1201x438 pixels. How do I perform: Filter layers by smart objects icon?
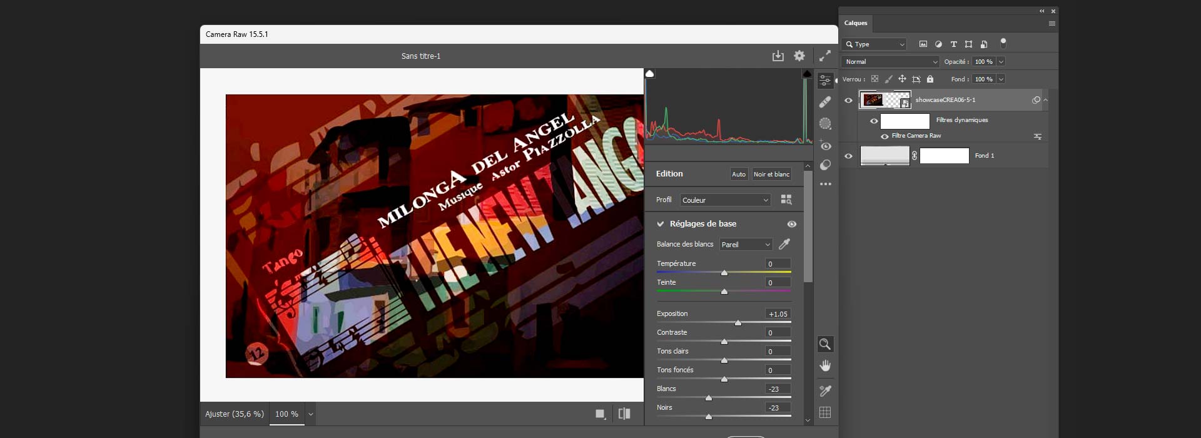pos(984,44)
